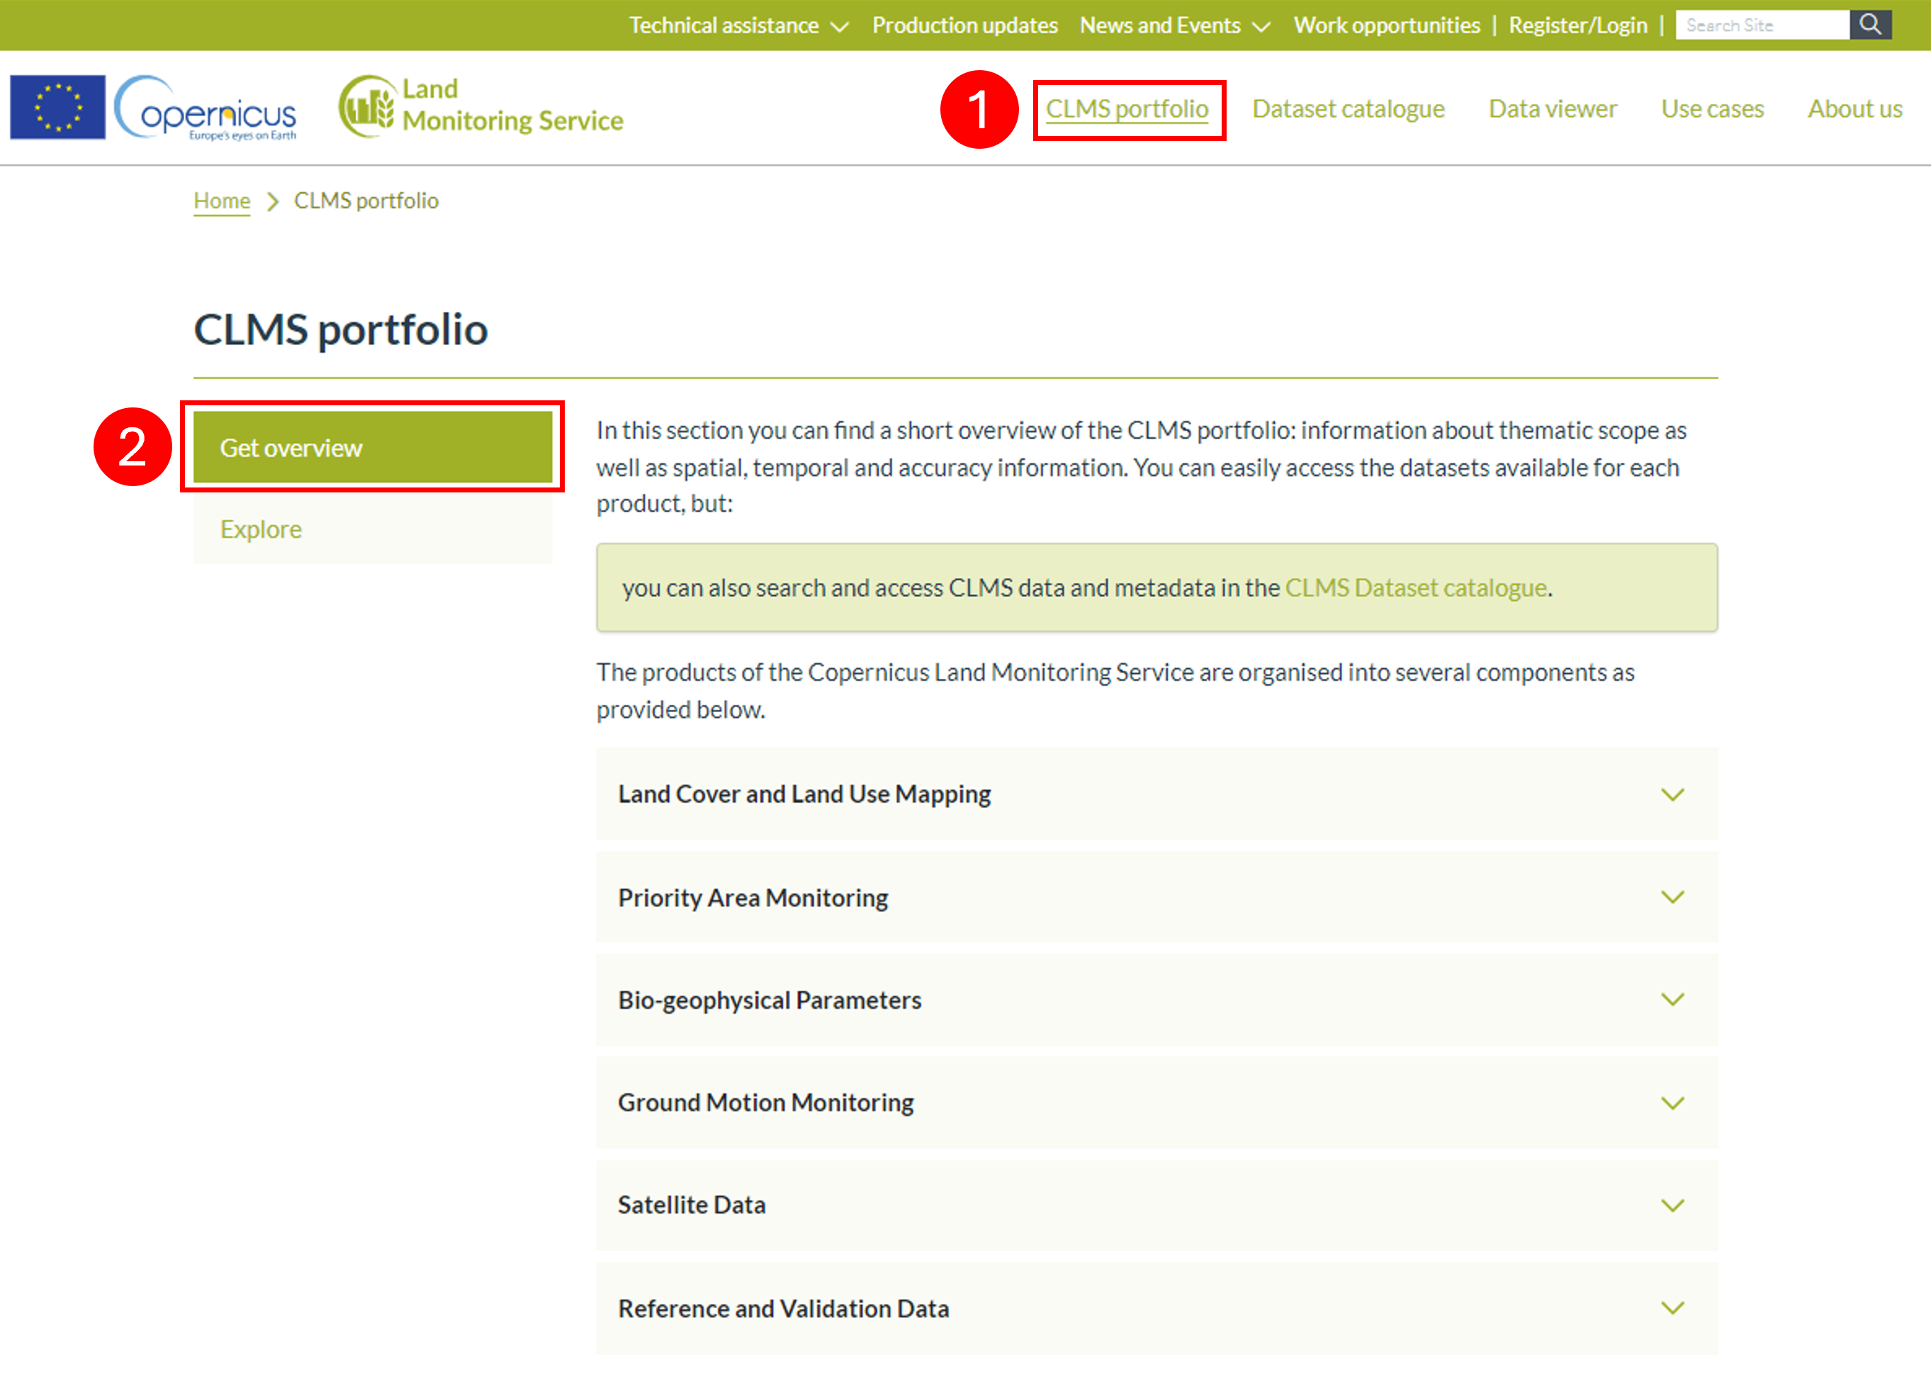Screen dimensions: 1931x1393
Task: Focus the Search Site input field
Action: click(x=1762, y=25)
